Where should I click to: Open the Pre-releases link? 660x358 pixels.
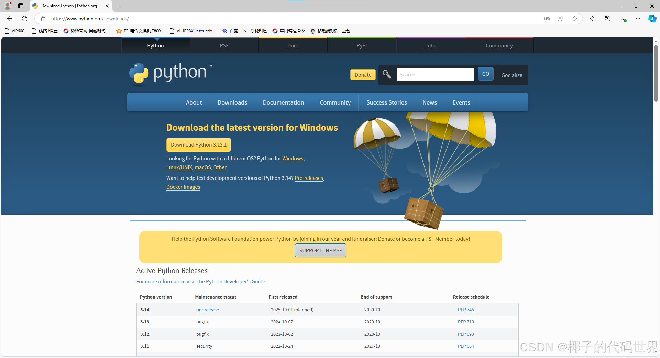pyautogui.click(x=309, y=178)
